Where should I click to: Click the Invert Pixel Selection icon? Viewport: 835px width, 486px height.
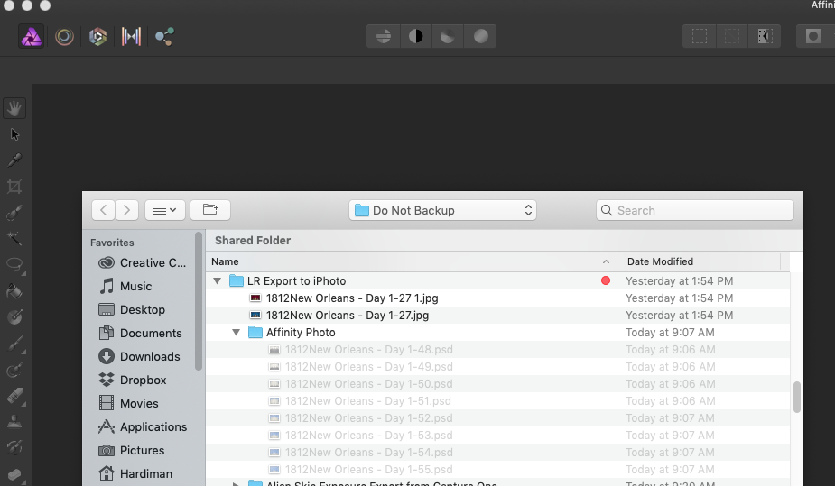pos(765,36)
